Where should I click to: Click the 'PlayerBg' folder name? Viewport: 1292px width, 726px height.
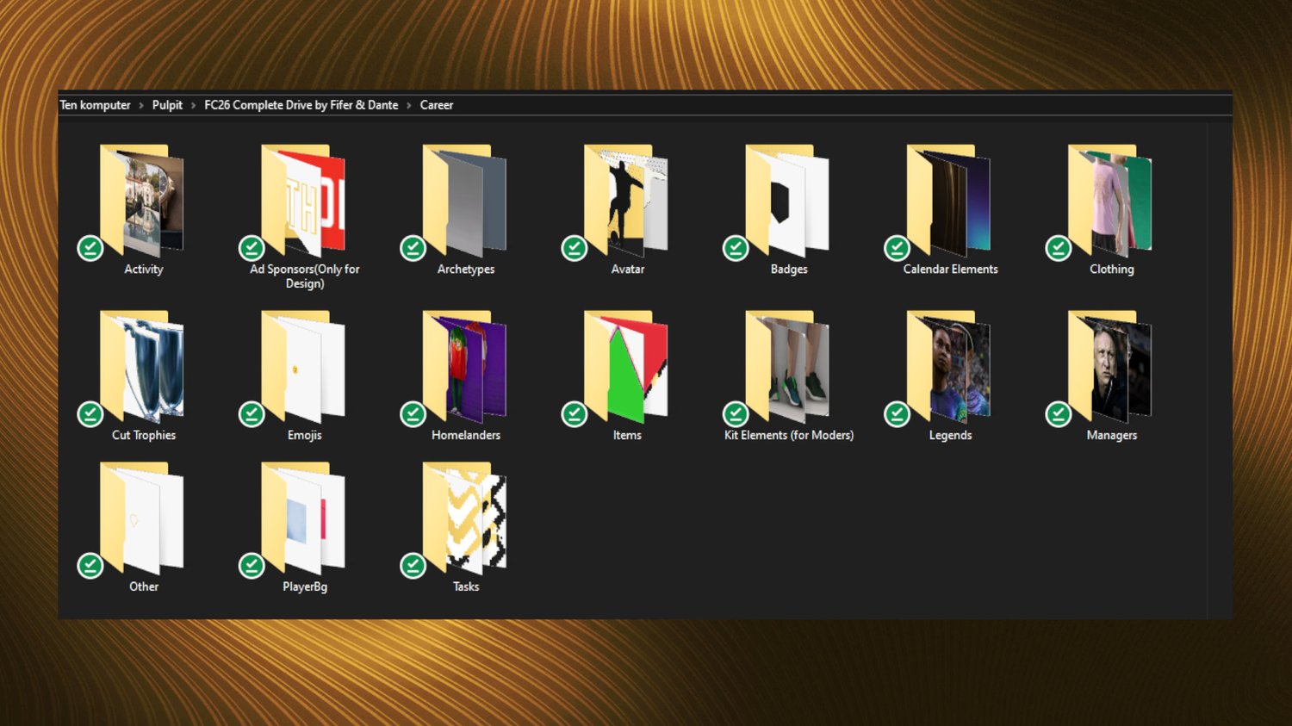point(305,587)
